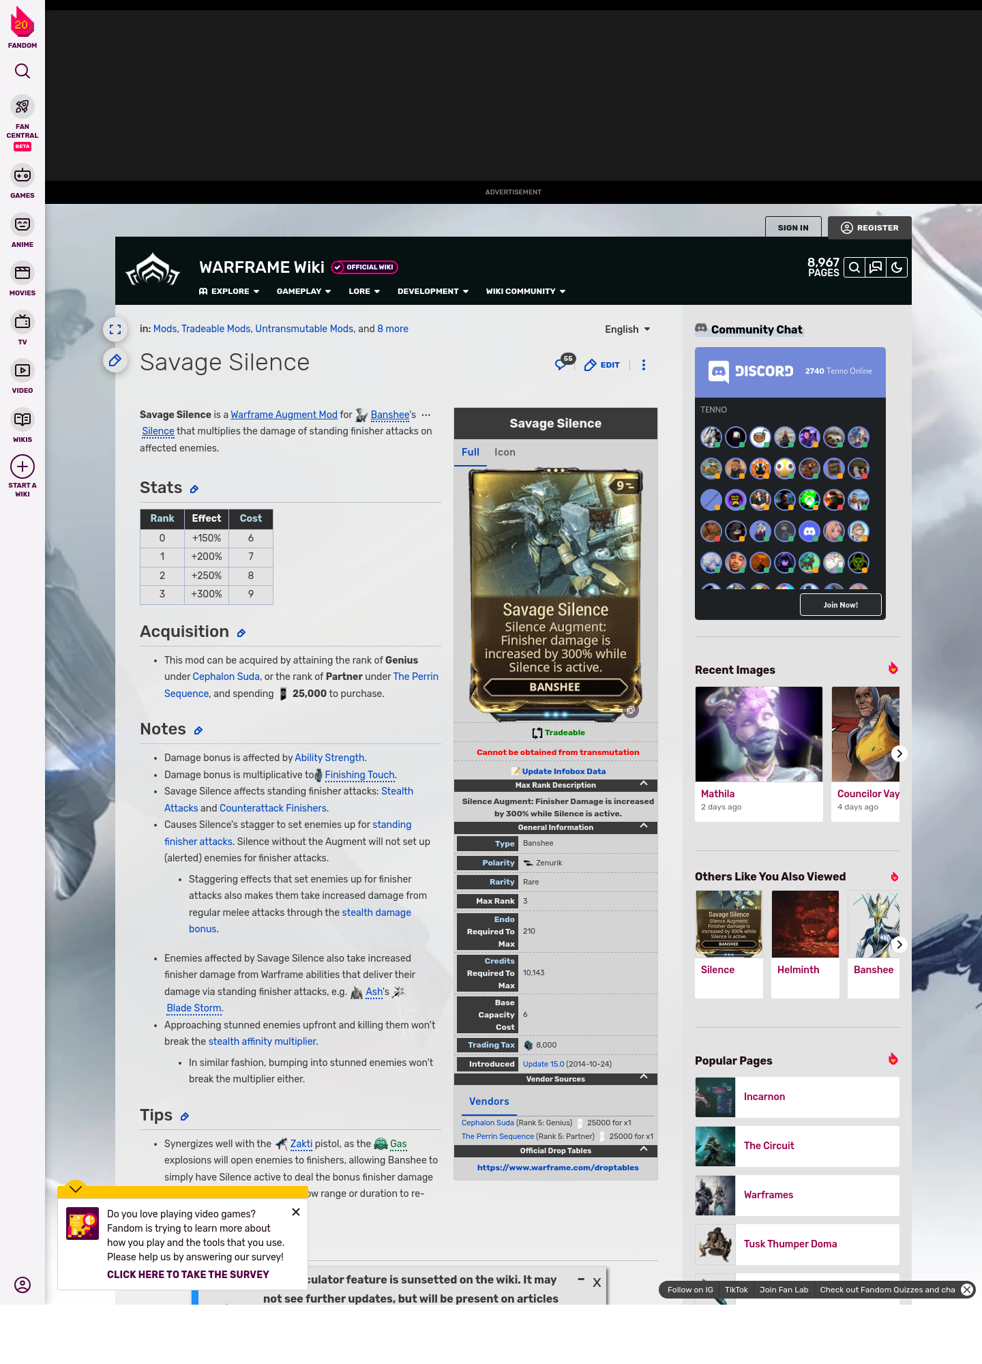The width and height of the screenshot is (982, 1364).
Task: Click the floating pencil edit icon
Action: tap(115, 360)
